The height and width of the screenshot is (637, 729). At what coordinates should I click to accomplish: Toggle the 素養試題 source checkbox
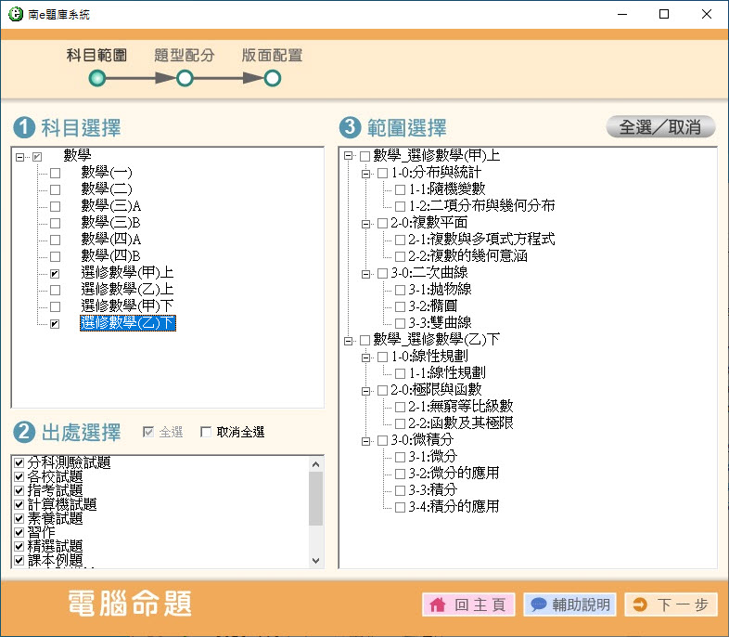tap(19, 518)
